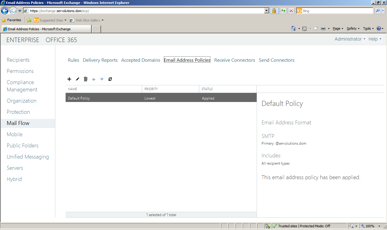This screenshot has width=387, height=230.
Task: Open Organization section
Action: coord(21,101)
